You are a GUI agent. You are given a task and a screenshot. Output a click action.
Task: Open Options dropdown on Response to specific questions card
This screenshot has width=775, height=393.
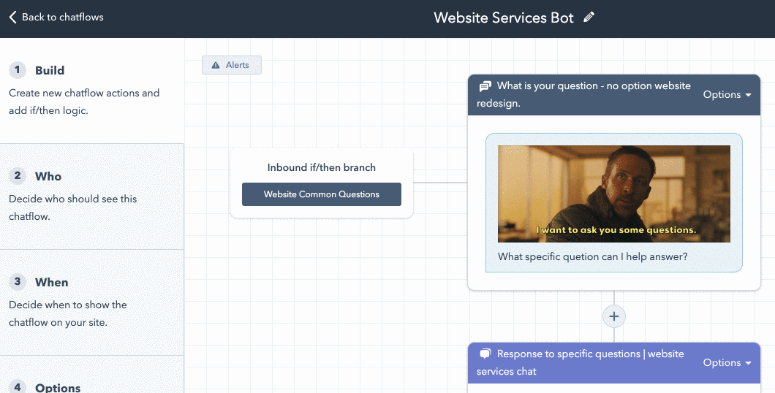click(727, 362)
